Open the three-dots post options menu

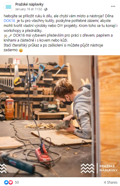point(113,6)
